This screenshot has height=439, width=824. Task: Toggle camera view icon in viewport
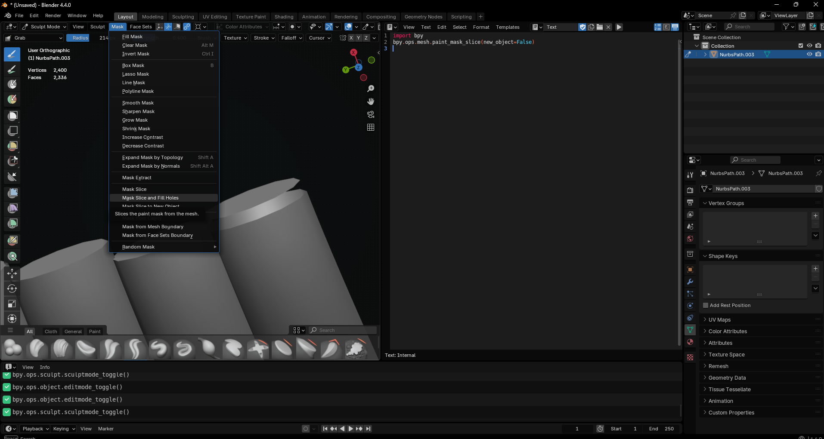tap(371, 114)
